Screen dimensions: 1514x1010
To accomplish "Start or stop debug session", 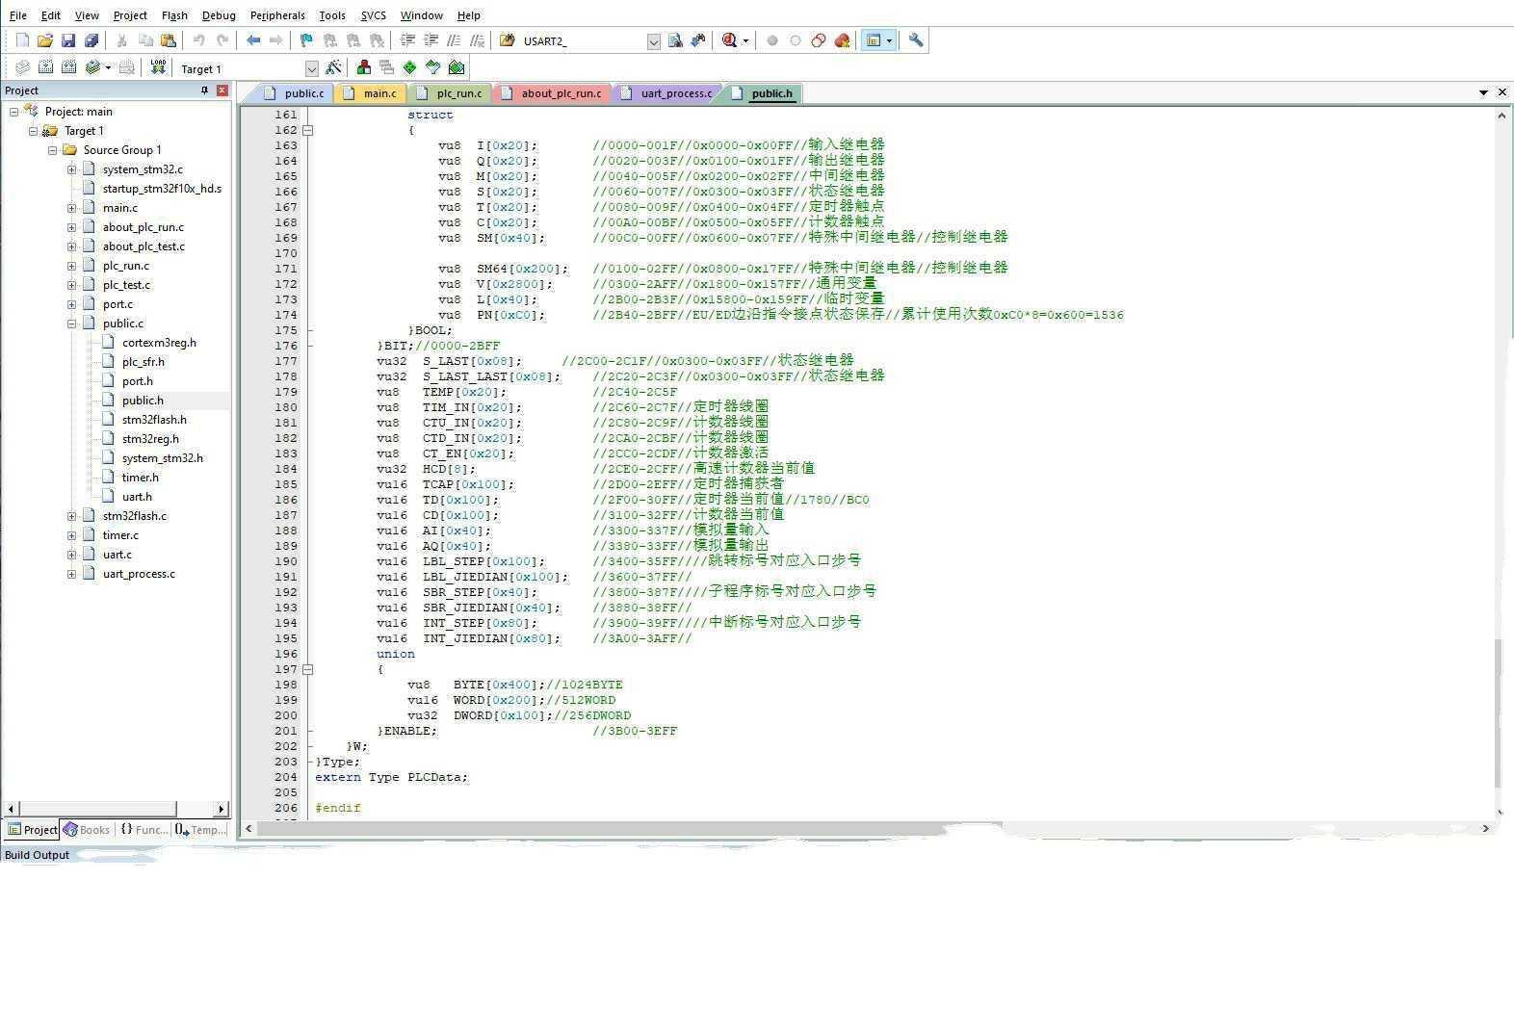I will point(729,40).
